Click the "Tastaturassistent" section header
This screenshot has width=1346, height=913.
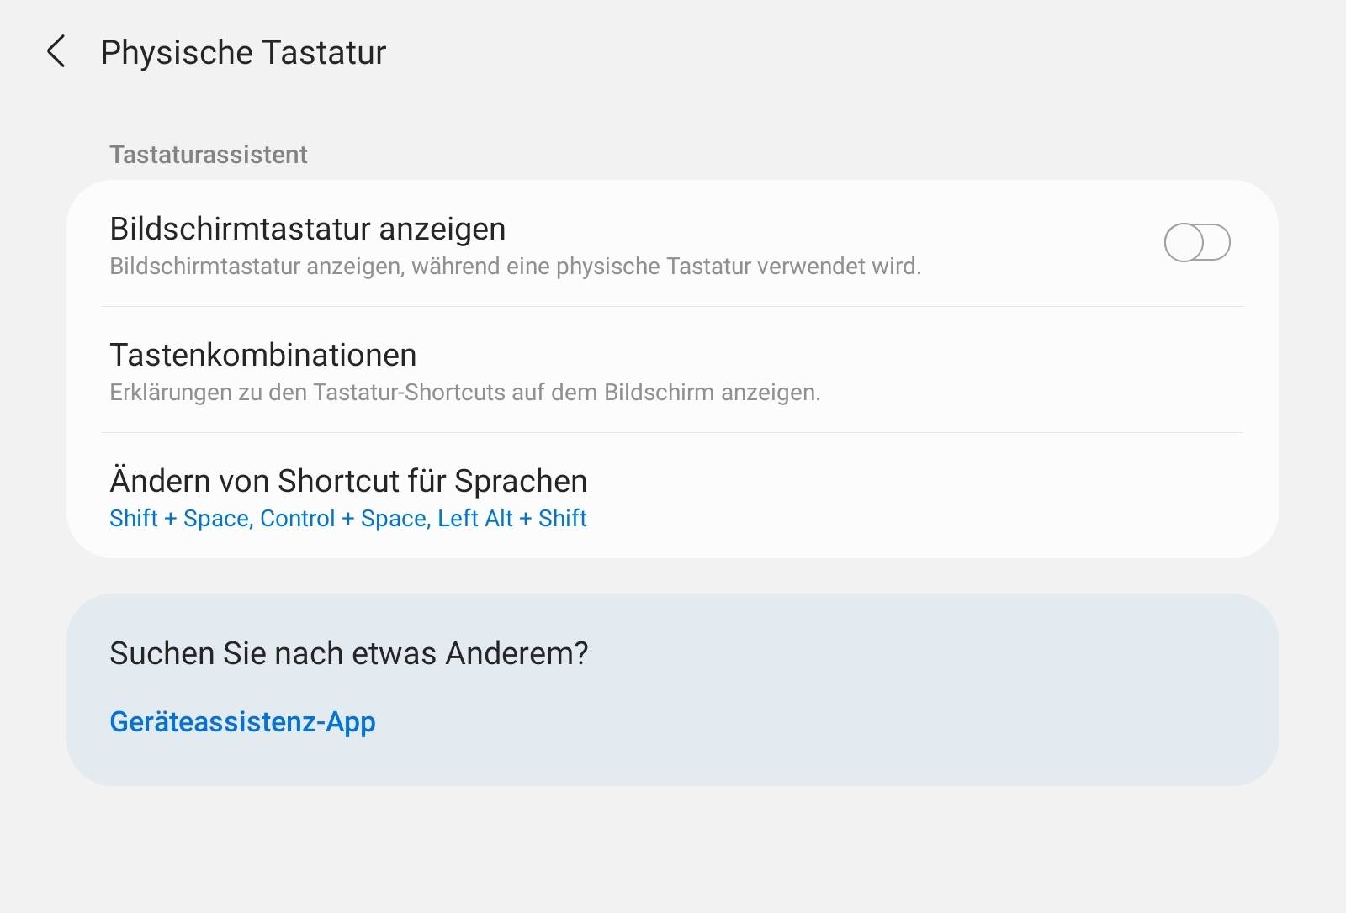tap(208, 155)
